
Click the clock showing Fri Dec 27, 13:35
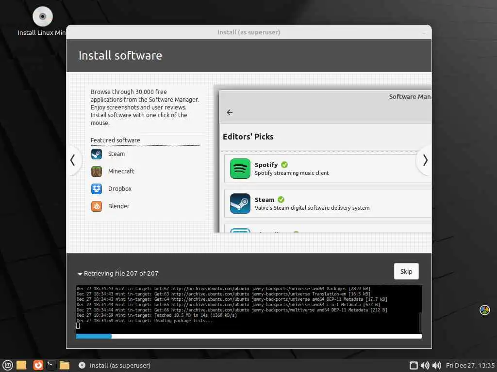[470, 365]
